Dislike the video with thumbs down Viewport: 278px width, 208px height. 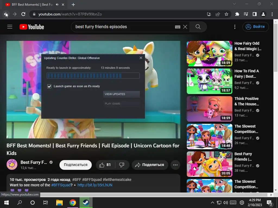tap(122, 165)
